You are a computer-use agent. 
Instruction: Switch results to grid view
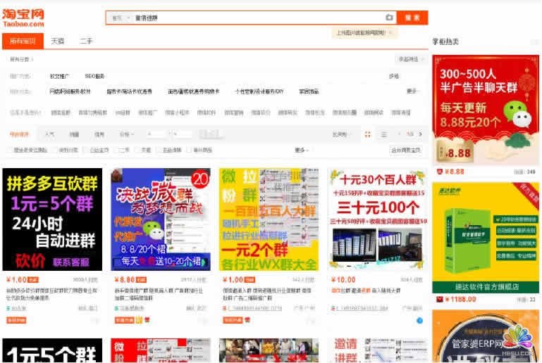368,134
